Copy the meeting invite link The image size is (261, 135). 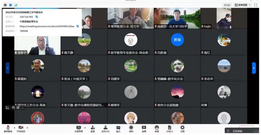click(78, 26)
